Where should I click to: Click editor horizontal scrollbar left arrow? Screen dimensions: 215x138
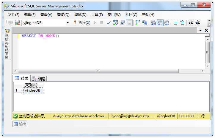15,71
